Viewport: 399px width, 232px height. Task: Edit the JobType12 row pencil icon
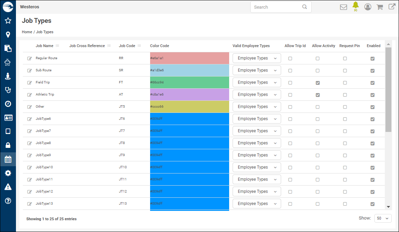29,191
